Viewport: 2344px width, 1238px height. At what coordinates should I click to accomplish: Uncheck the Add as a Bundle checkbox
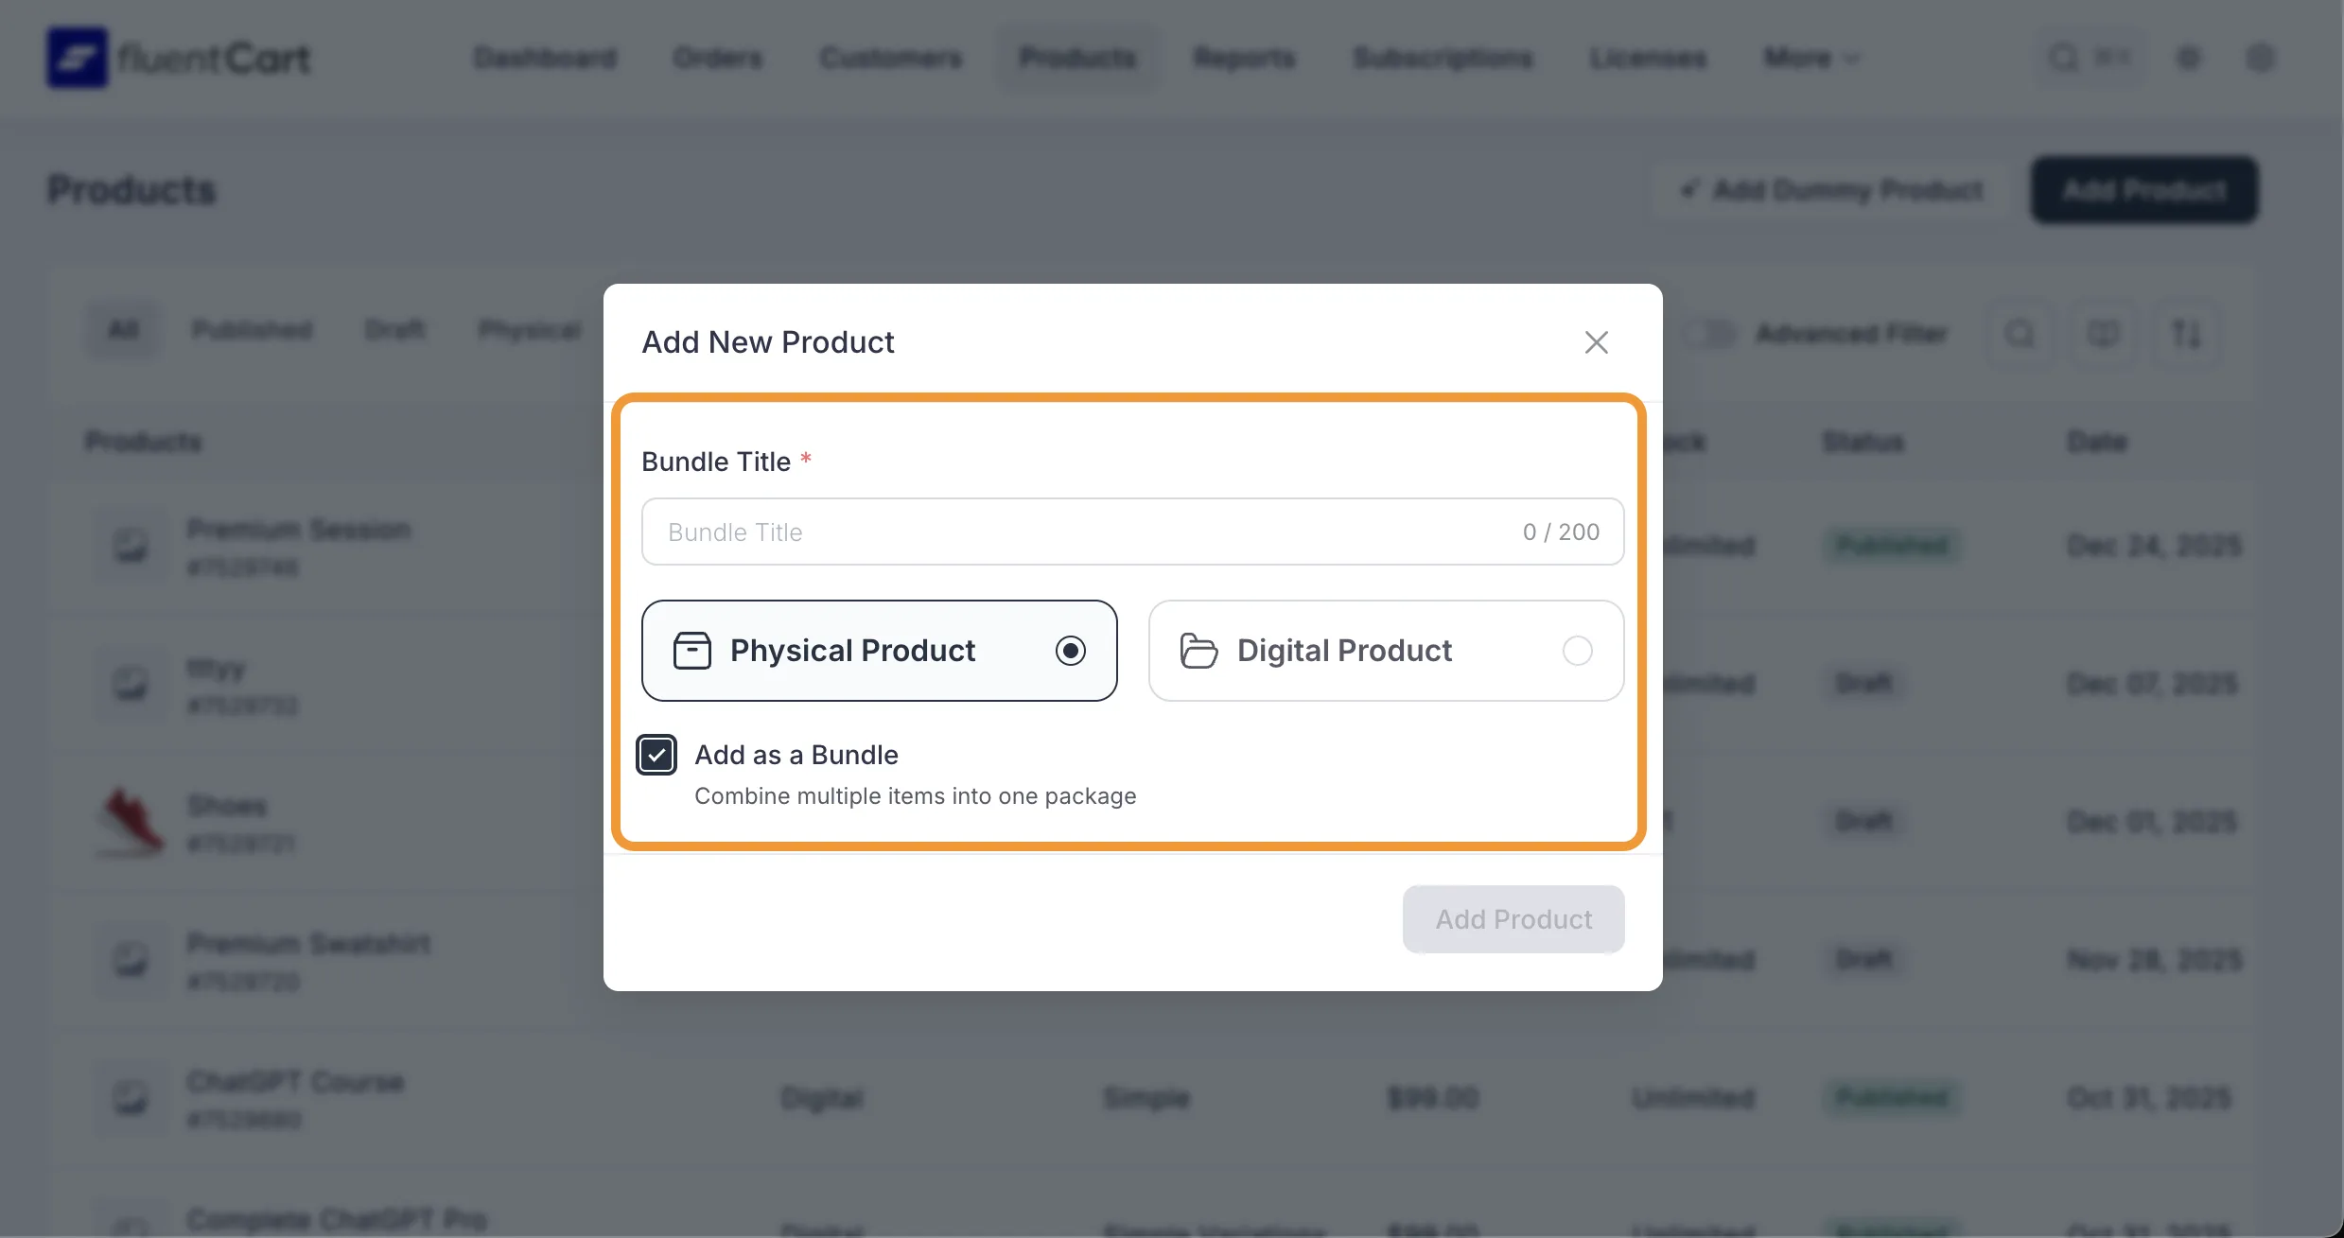coord(656,754)
